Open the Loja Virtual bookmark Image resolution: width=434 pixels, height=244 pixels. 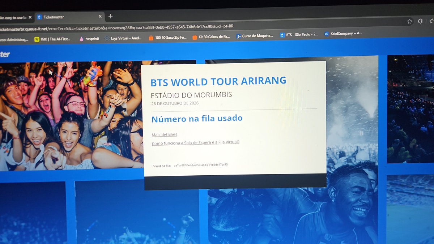(123, 38)
